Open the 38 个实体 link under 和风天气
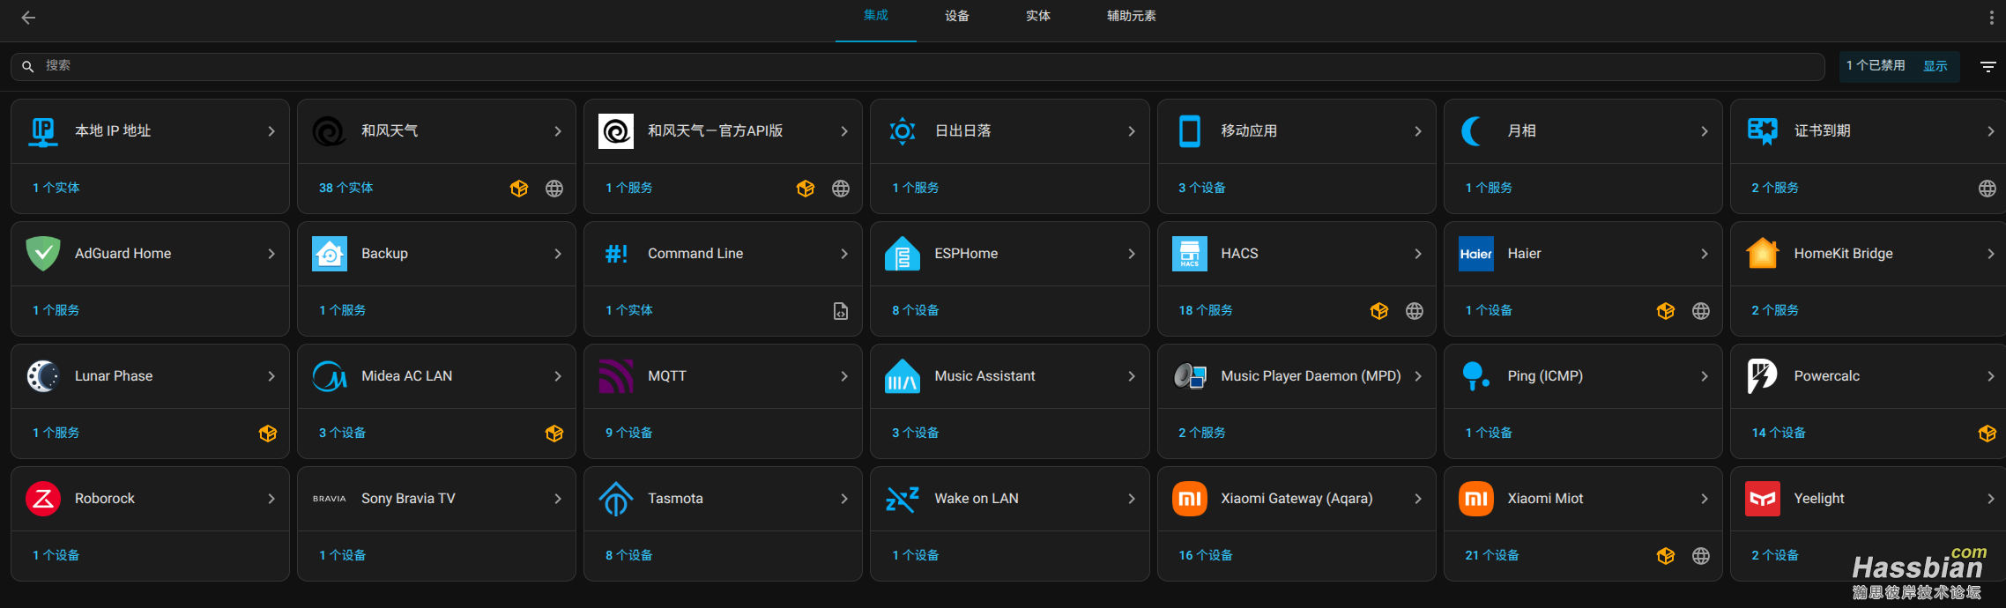This screenshot has height=608, width=2006. tap(345, 188)
